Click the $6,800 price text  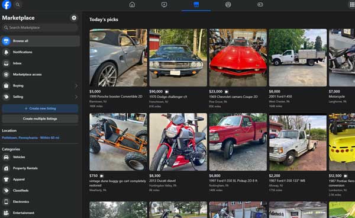215,175
